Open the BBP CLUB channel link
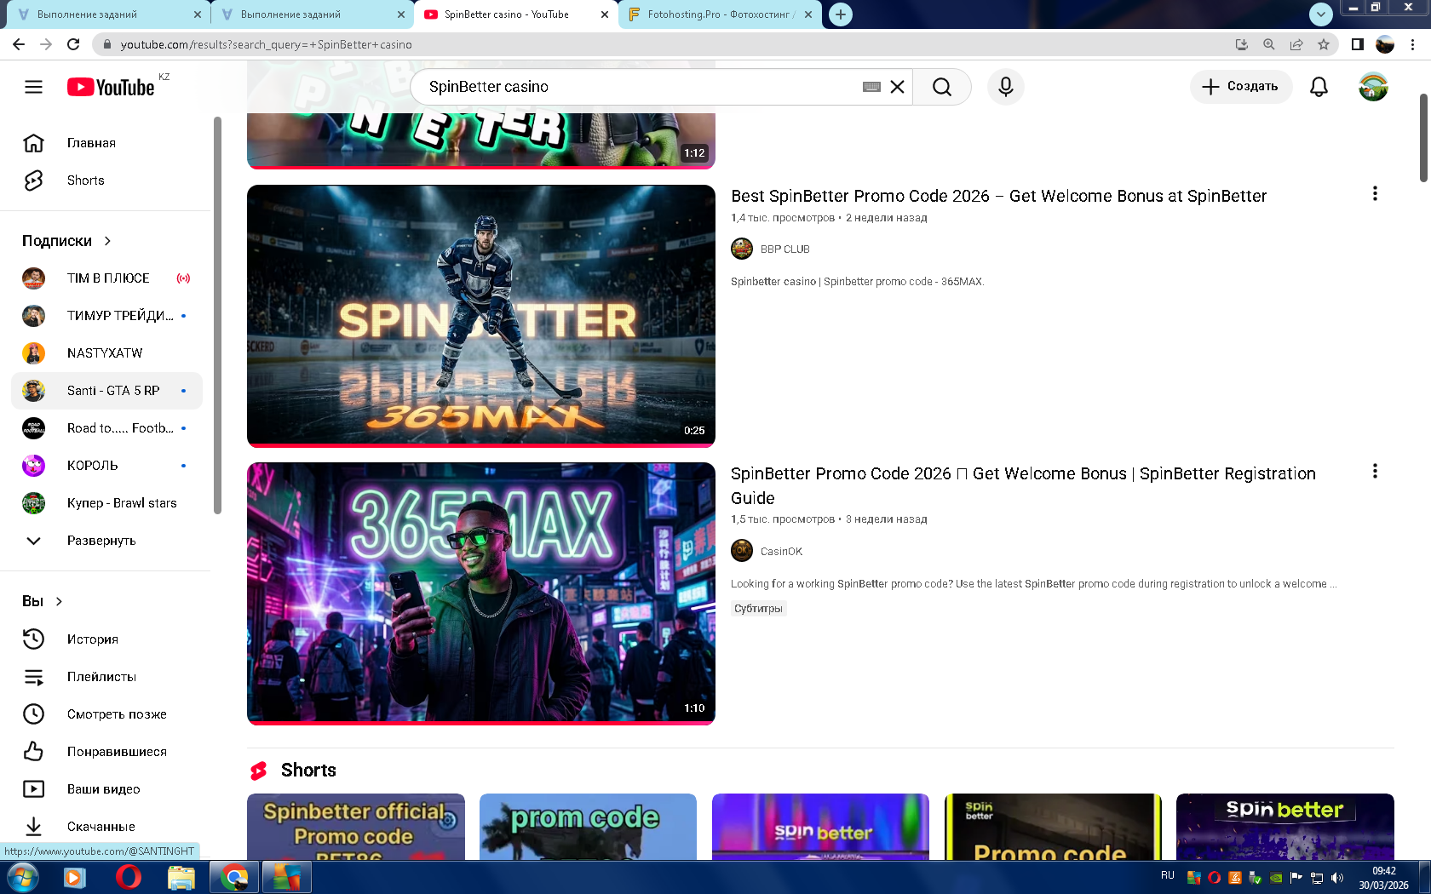The height and width of the screenshot is (894, 1431). (x=784, y=249)
